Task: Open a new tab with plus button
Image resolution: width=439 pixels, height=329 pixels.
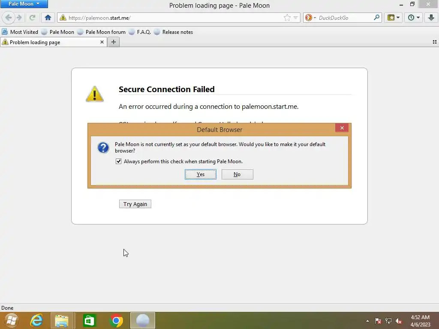Action: click(x=113, y=42)
